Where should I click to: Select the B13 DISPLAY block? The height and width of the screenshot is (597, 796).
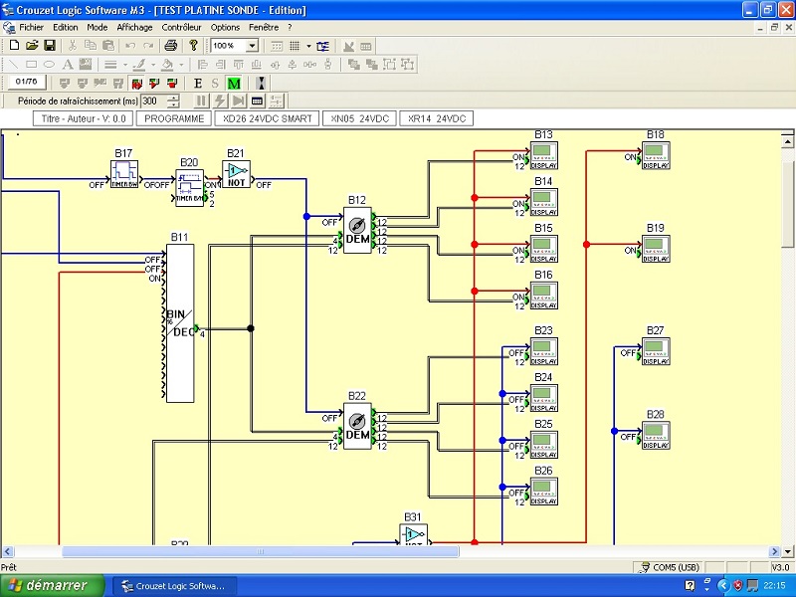click(544, 155)
